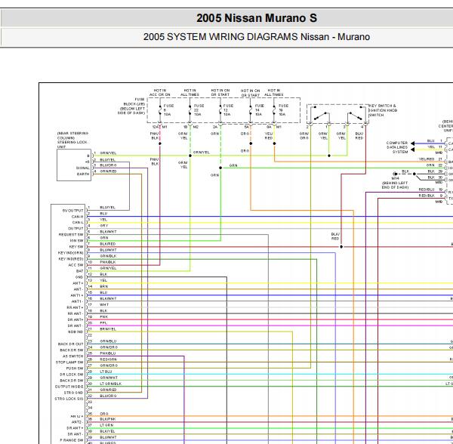The image size is (453, 444).
Task: Click the 'ANT1+' terminal label
Action: (x=77, y=295)
